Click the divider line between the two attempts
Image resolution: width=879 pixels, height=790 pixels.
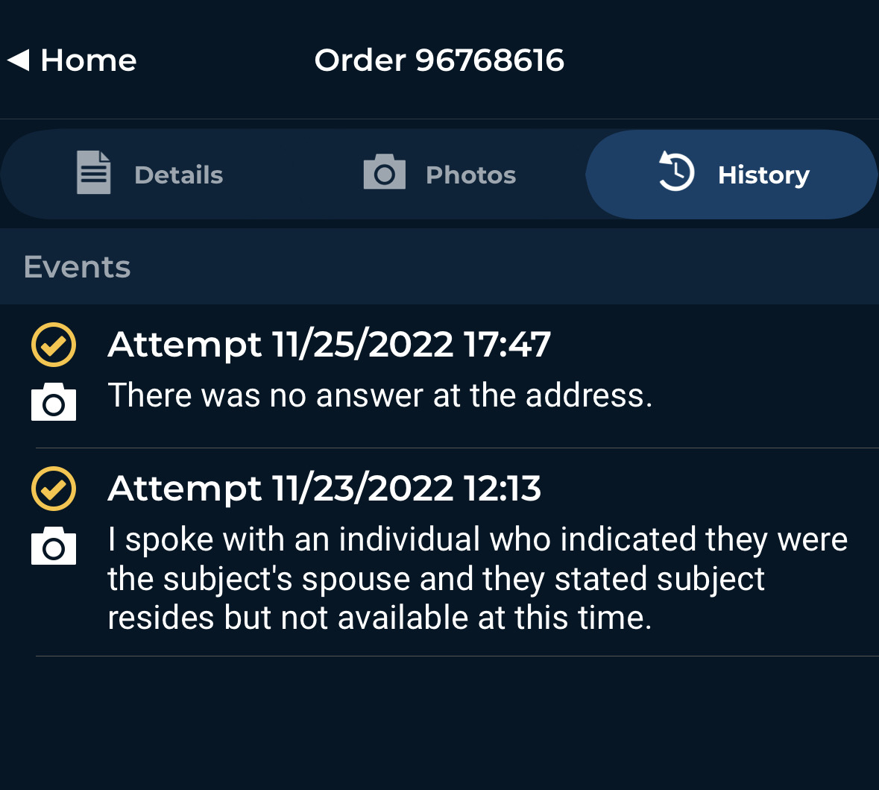coord(456,448)
